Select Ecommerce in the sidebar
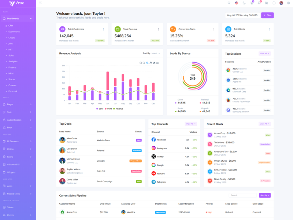The image size is (293, 220). click(14, 32)
